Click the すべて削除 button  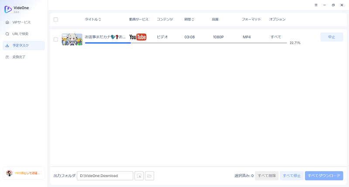pos(267,176)
